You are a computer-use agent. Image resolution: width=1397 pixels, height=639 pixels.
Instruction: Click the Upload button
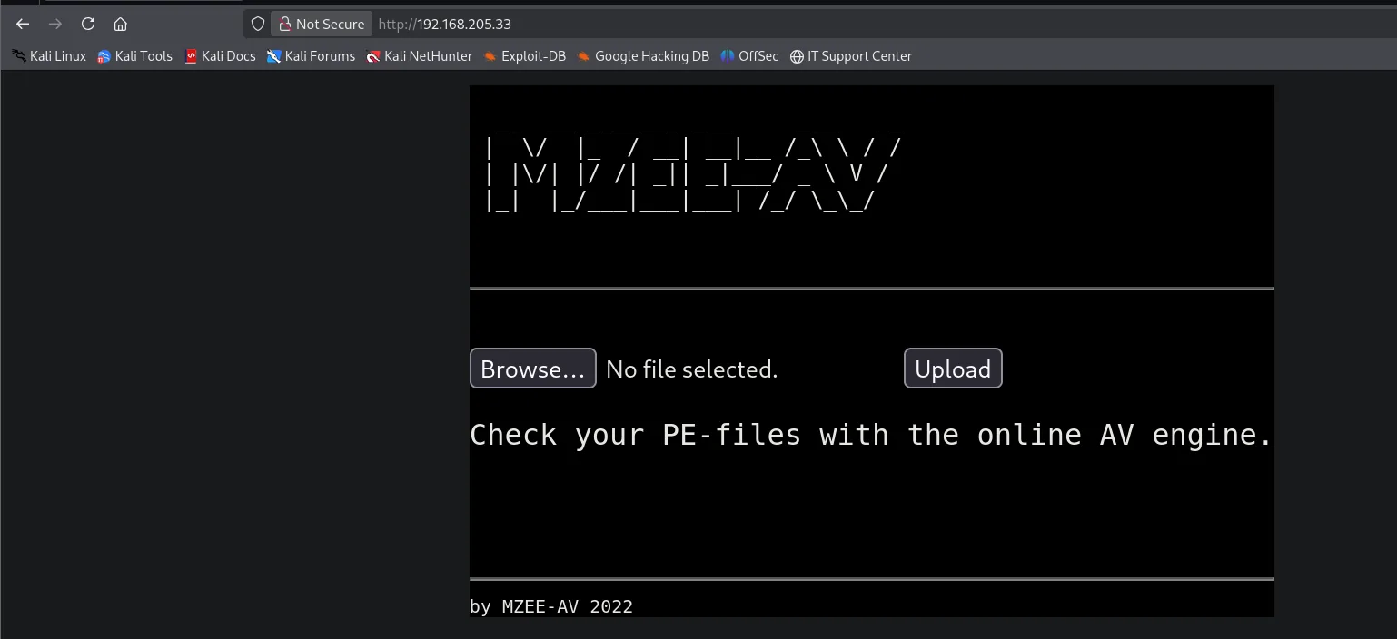tap(953, 369)
